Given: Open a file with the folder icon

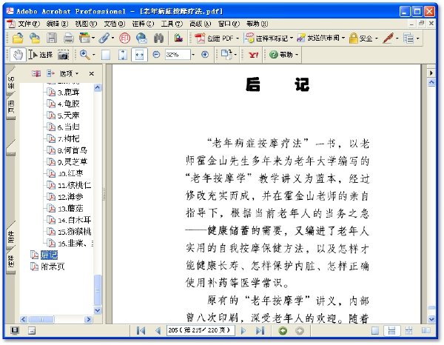Looking at the screenshot, I should [18, 38].
